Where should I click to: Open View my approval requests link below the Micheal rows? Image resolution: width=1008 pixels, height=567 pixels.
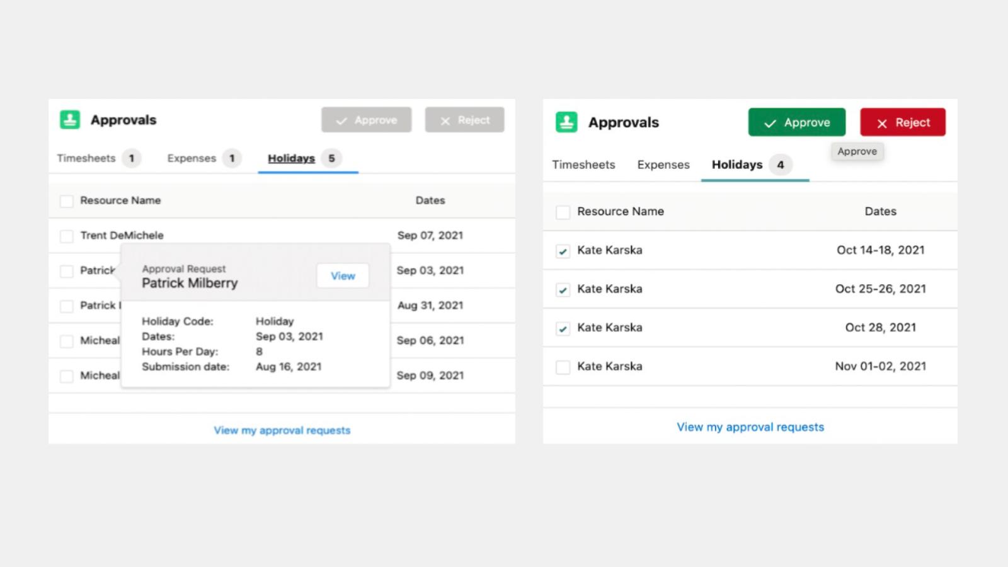(282, 430)
